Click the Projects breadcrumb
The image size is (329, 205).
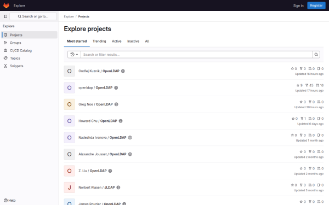point(84,16)
